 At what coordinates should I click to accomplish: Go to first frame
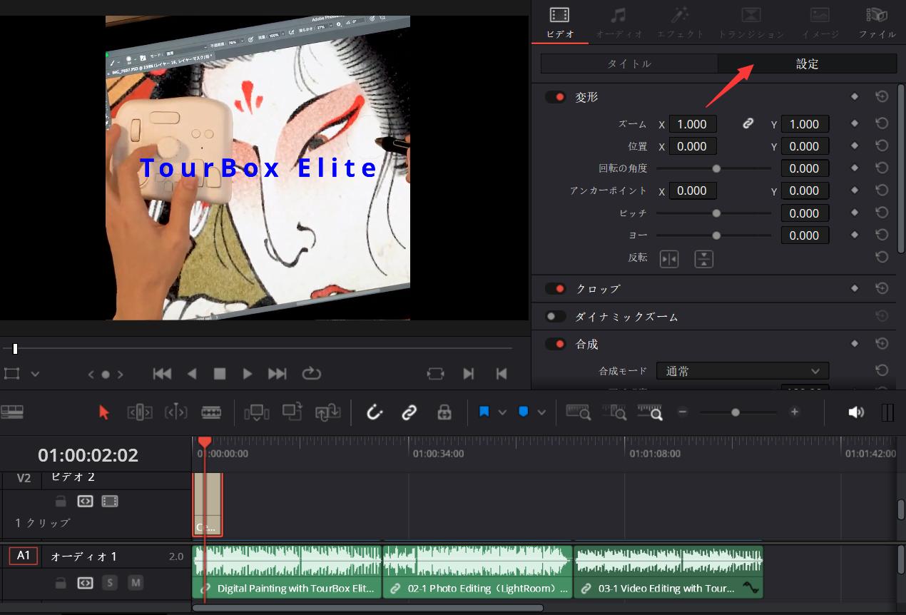click(x=163, y=374)
